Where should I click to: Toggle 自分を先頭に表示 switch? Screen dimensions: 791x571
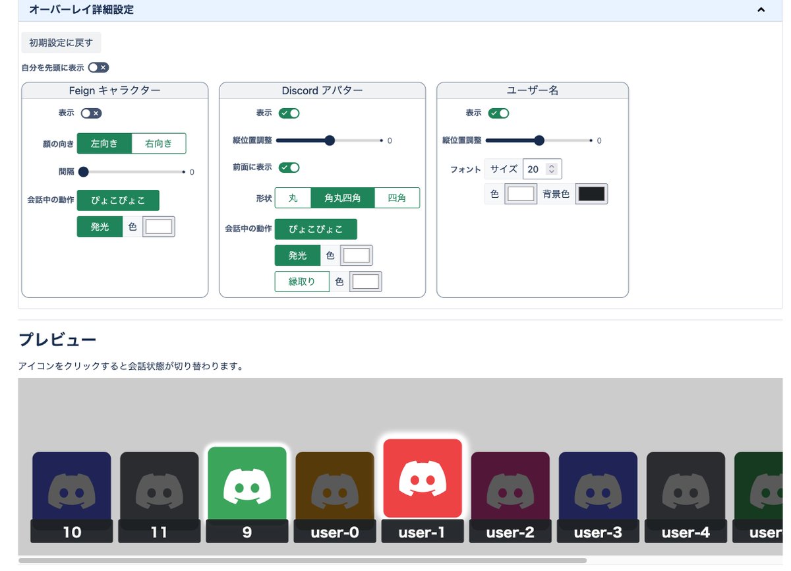(98, 67)
